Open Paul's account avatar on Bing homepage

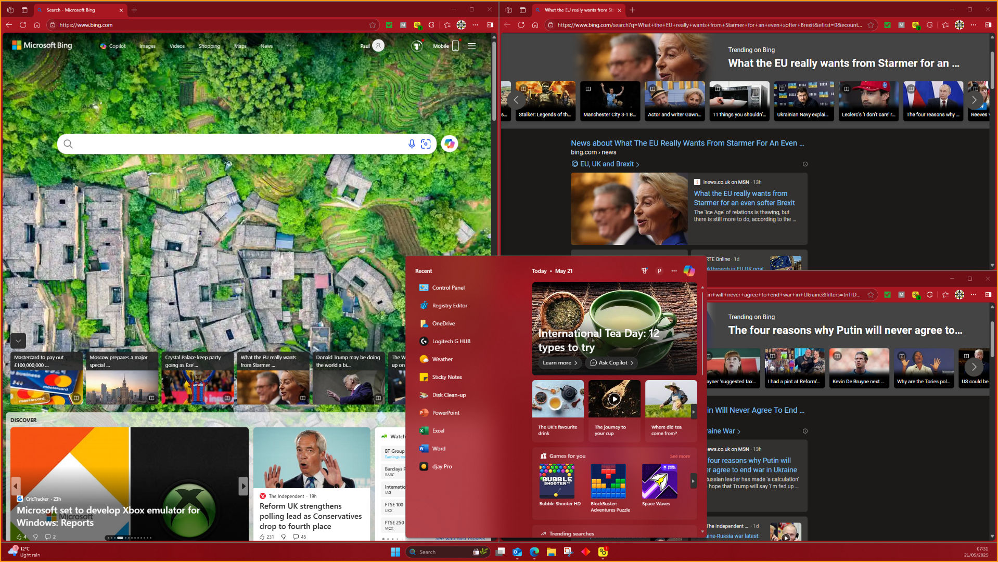(x=379, y=46)
